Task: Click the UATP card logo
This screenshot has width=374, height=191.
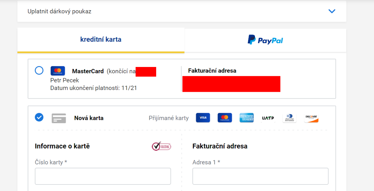Action: coord(268,118)
